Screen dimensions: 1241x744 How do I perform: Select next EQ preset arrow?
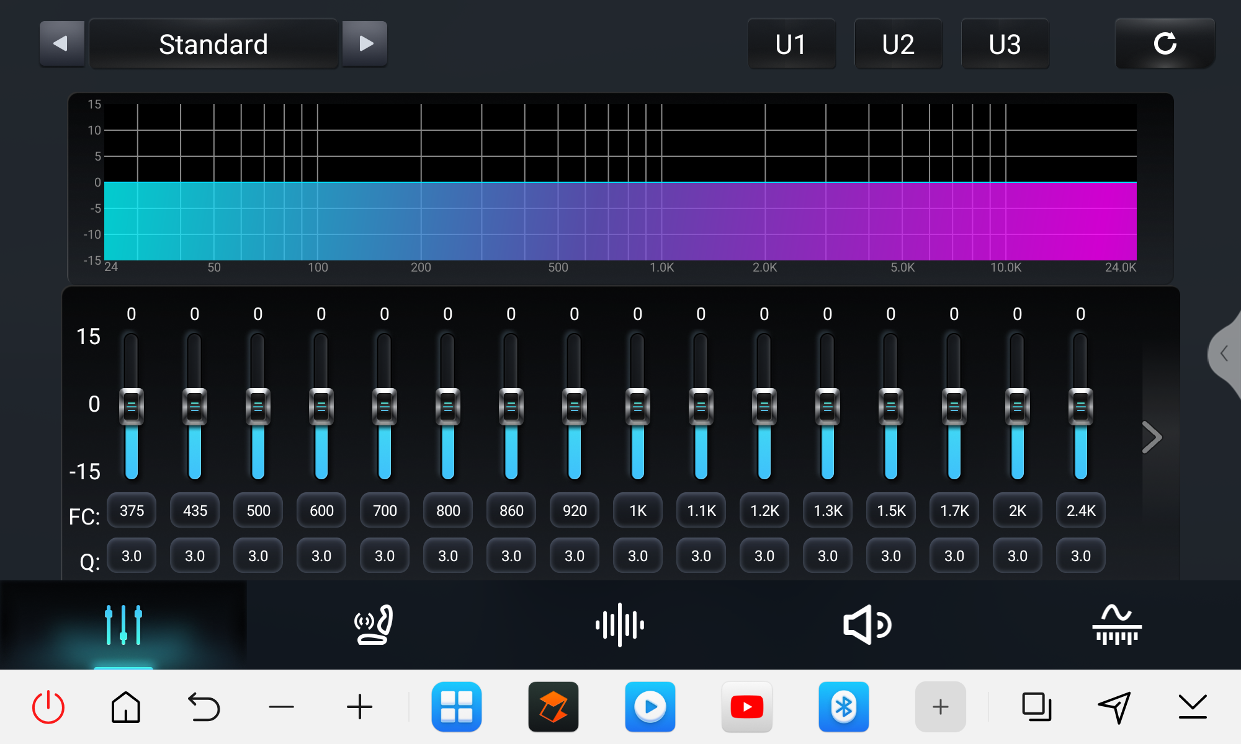pyautogui.click(x=365, y=44)
